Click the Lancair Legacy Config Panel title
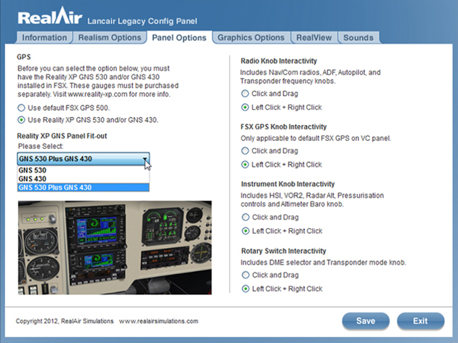The image size is (458, 343). pyautogui.click(x=142, y=21)
